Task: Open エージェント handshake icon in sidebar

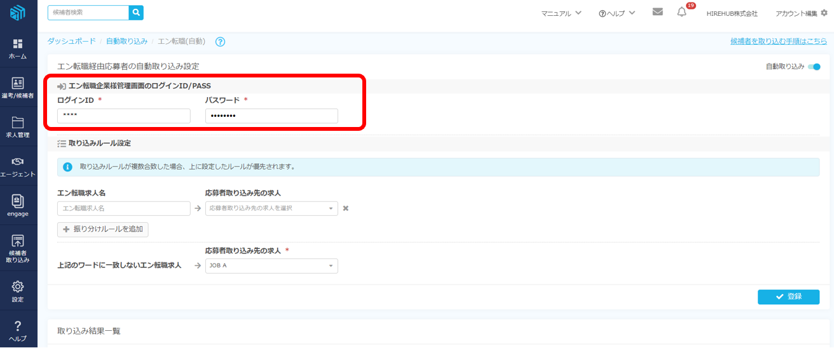Action: [x=18, y=166]
